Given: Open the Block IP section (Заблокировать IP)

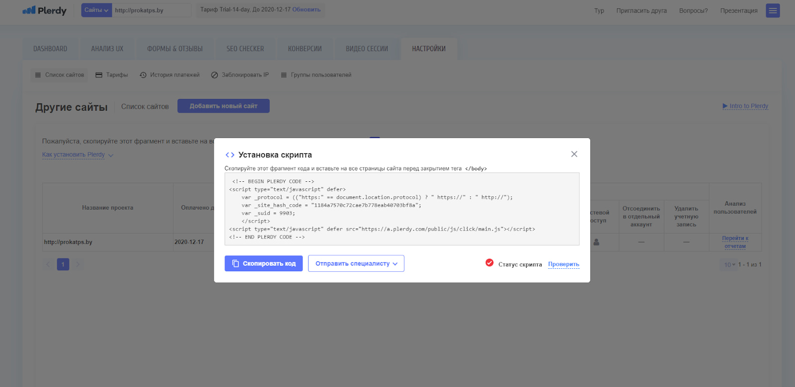Looking at the screenshot, I should [x=240, y=75].
